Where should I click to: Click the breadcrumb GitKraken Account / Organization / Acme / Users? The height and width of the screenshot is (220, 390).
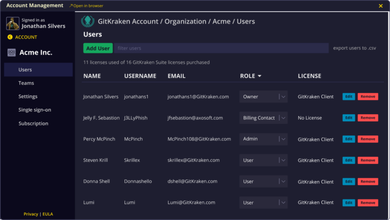(176, 21)
